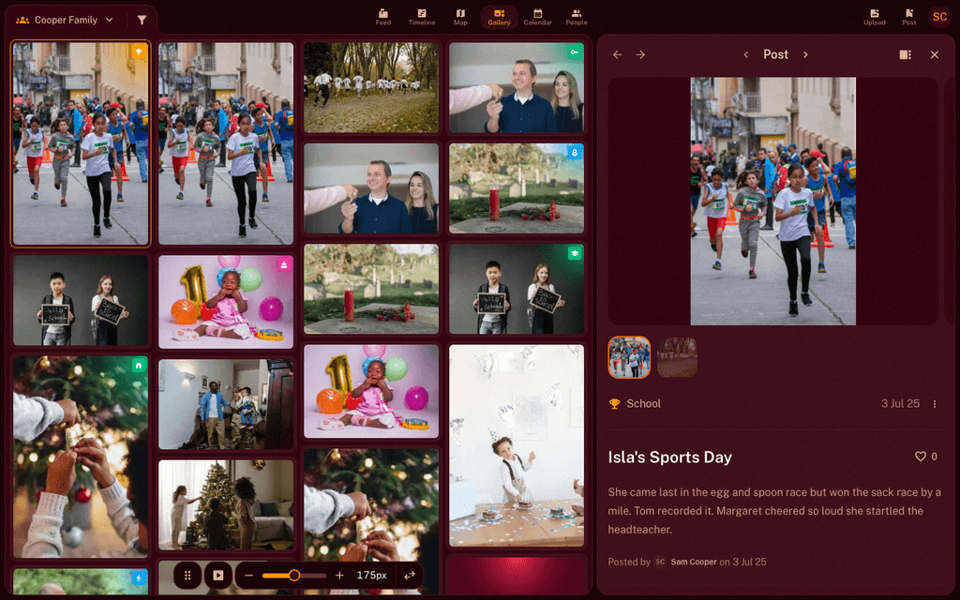This screenshot has width=960, height=600.
Task: Click the orange trophy badge on race photo
Action: point(139,52)
